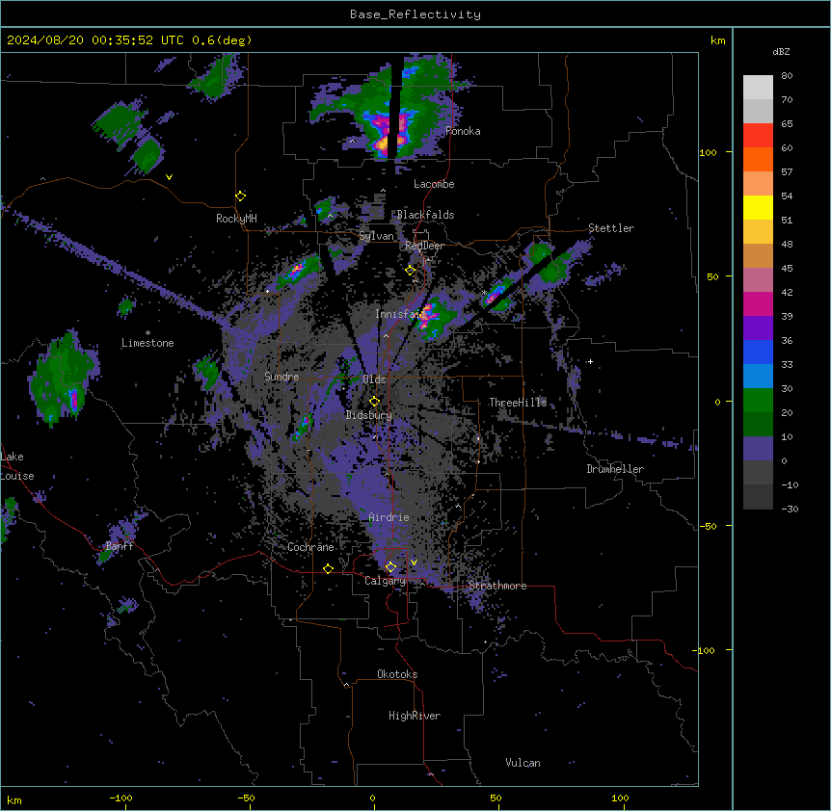Click the Ponoka city label
The image size is (831, 811).
463,131
